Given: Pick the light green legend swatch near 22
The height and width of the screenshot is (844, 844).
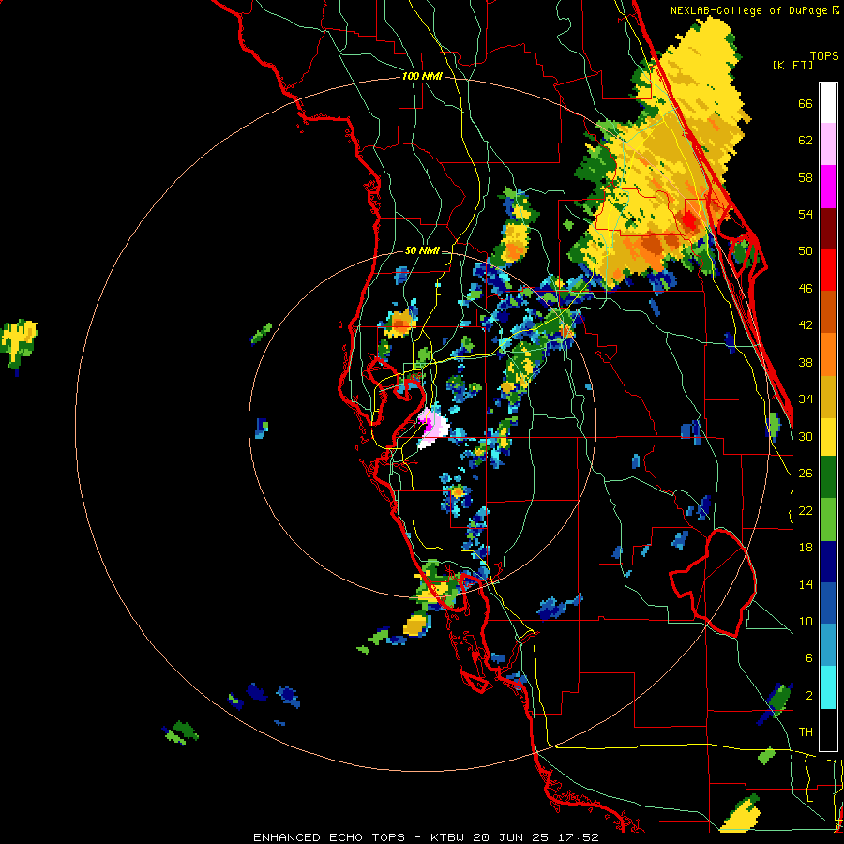Looking at the screenshot, I should pyautogui.click(x=828, y=520).
